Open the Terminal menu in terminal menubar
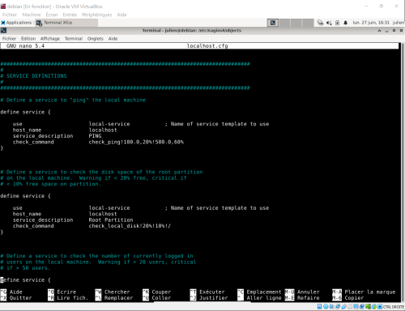 [74, 39]
